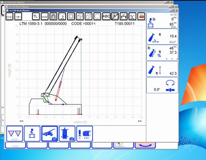Screen dimensions: 206x160
Task: Select the overlapping squares tool
Action: [80, 16]
